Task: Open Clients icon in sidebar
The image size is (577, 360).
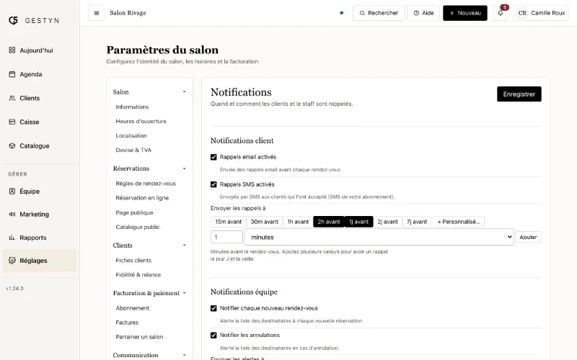Action: coord(12,98)
